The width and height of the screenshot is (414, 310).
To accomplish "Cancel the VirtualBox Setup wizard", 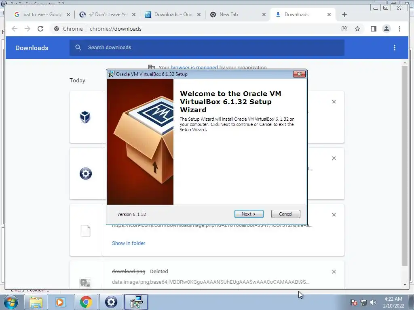I will pos(285,214).
